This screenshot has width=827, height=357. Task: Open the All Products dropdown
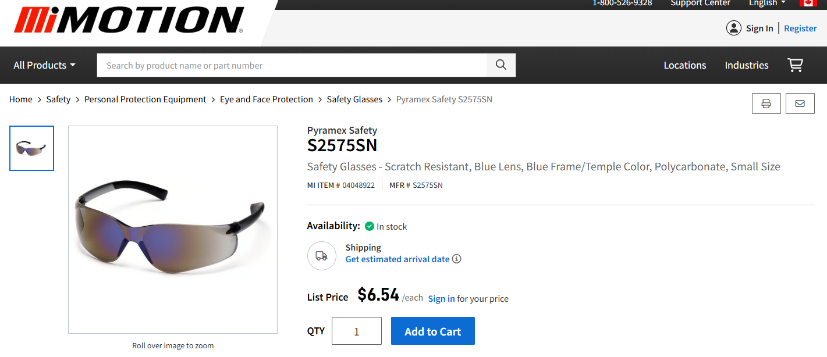(44, 65)
